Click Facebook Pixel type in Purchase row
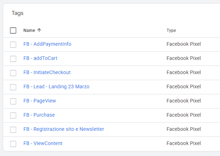This screenshot has width=220, height=156. (x=183, y=115)
